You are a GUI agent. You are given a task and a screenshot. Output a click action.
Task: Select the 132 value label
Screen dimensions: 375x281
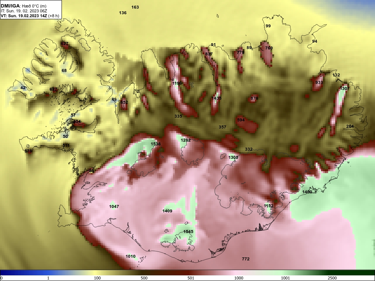coord(336,75)
